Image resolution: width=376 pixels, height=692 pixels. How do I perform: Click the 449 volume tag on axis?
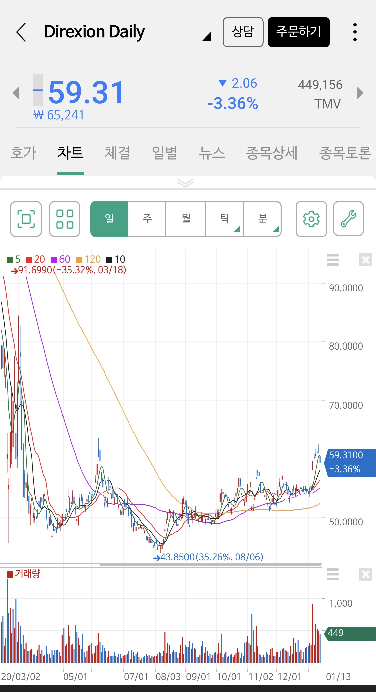[350, 633]
